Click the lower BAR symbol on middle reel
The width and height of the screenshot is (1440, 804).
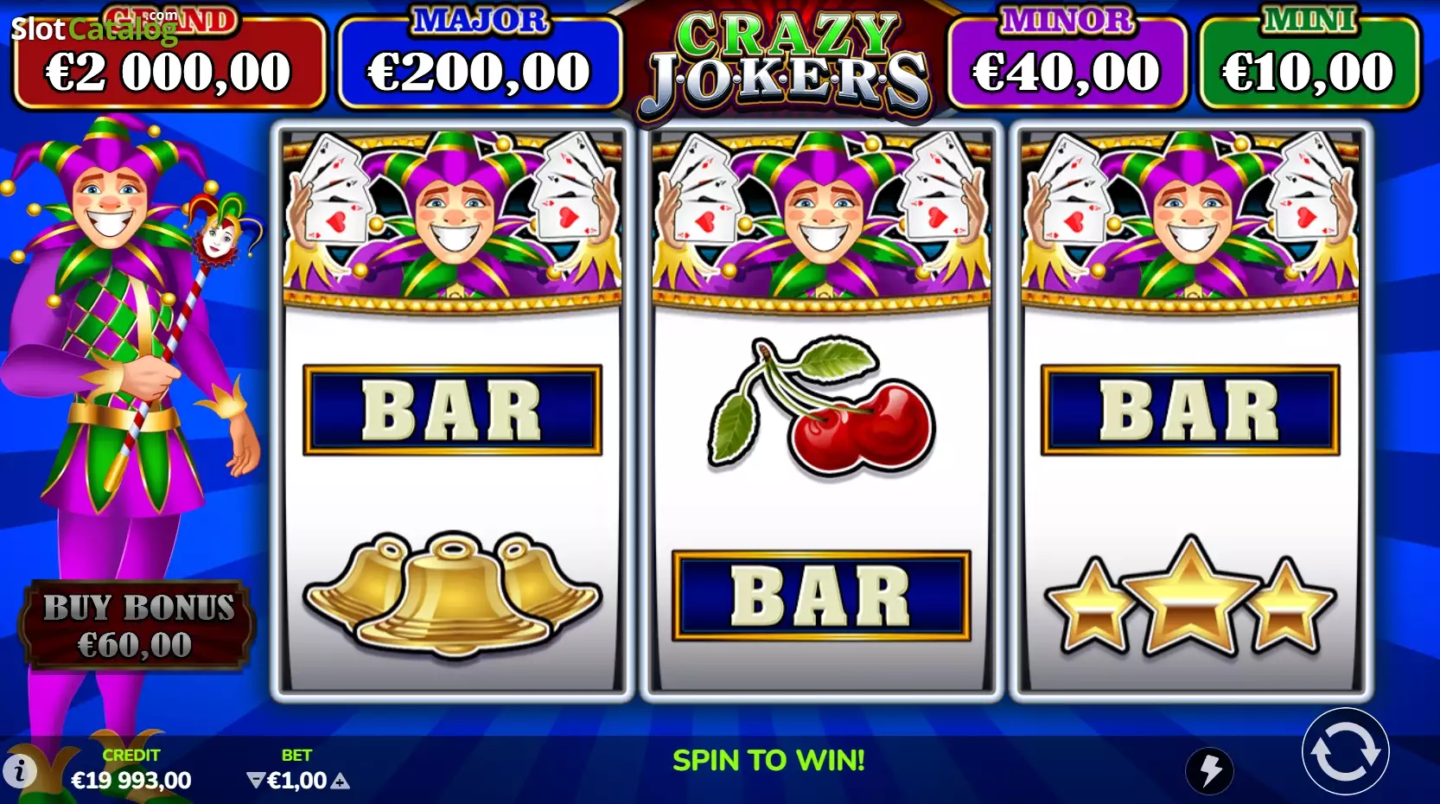821,596
